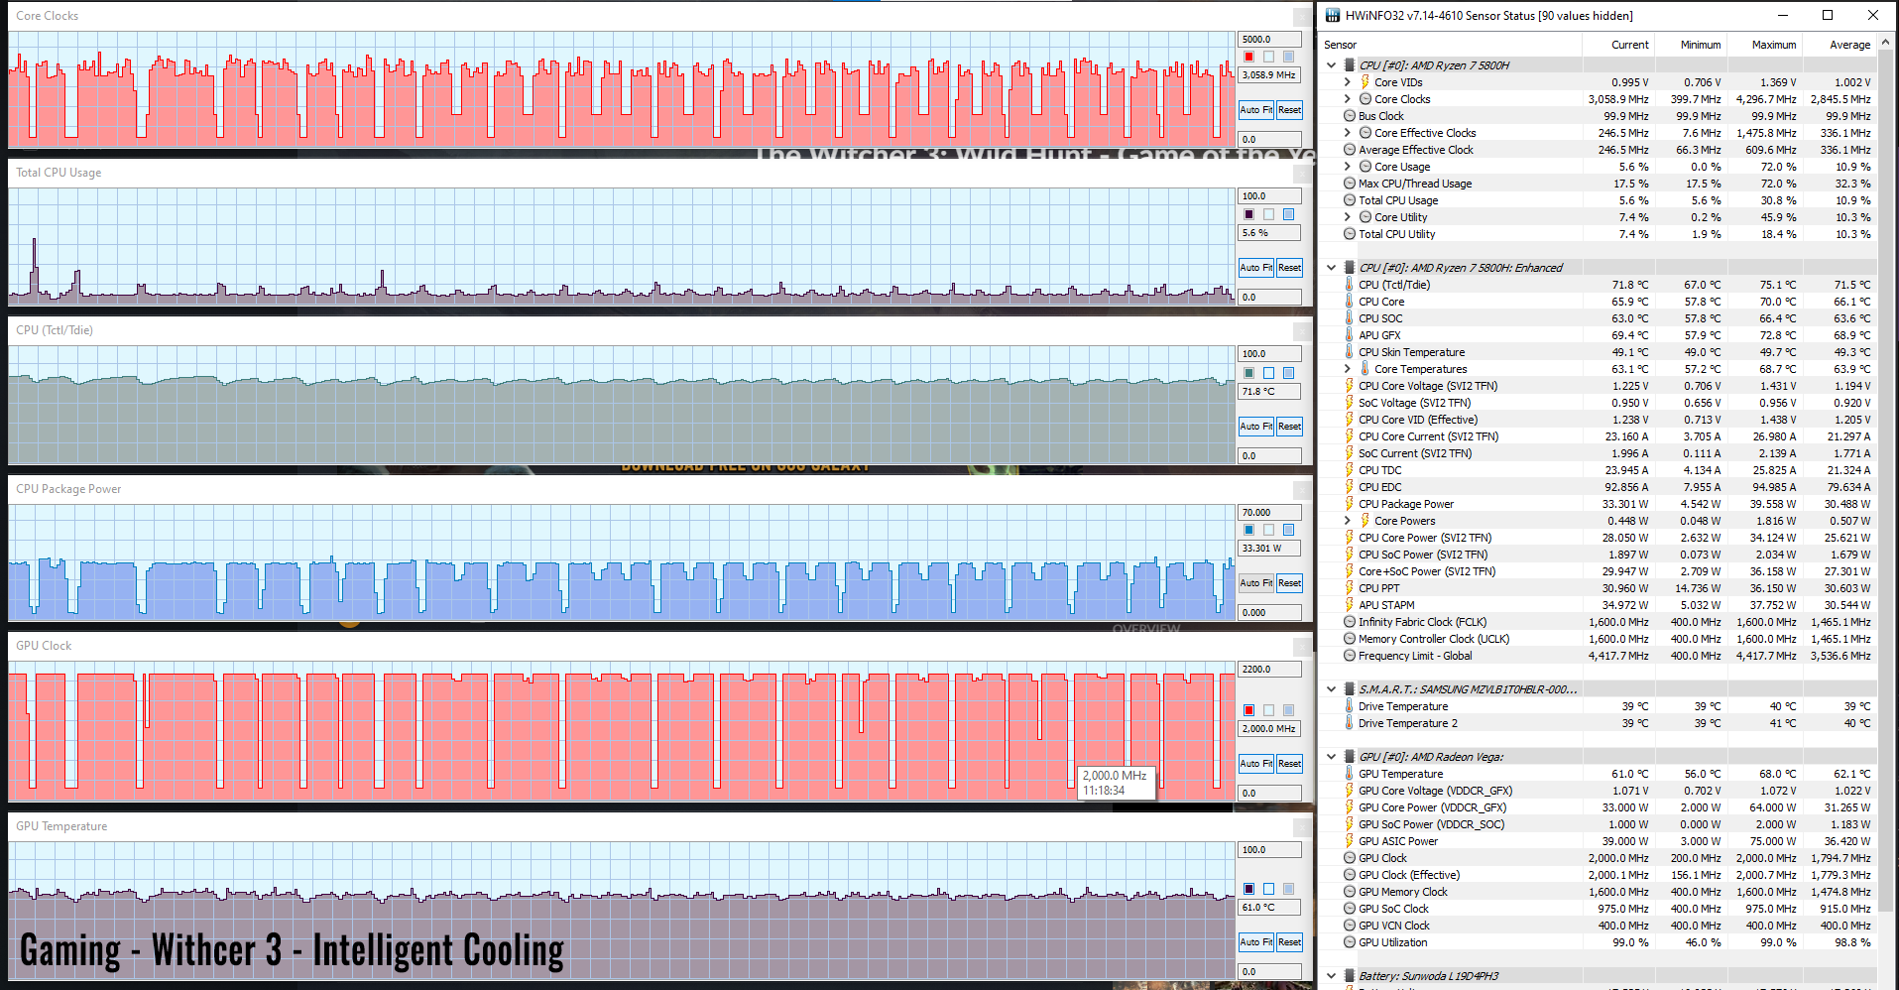
Task: Expand the Core Temperatures sensor group
Action: [x=1348, y=369]
